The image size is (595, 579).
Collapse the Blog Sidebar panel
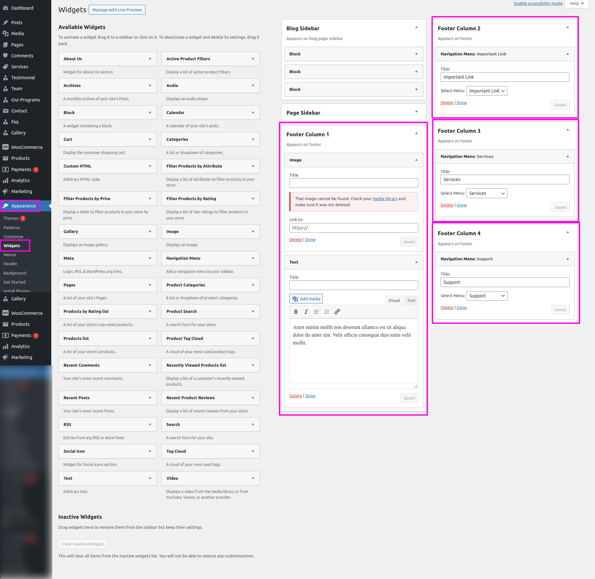pos(416,27)
